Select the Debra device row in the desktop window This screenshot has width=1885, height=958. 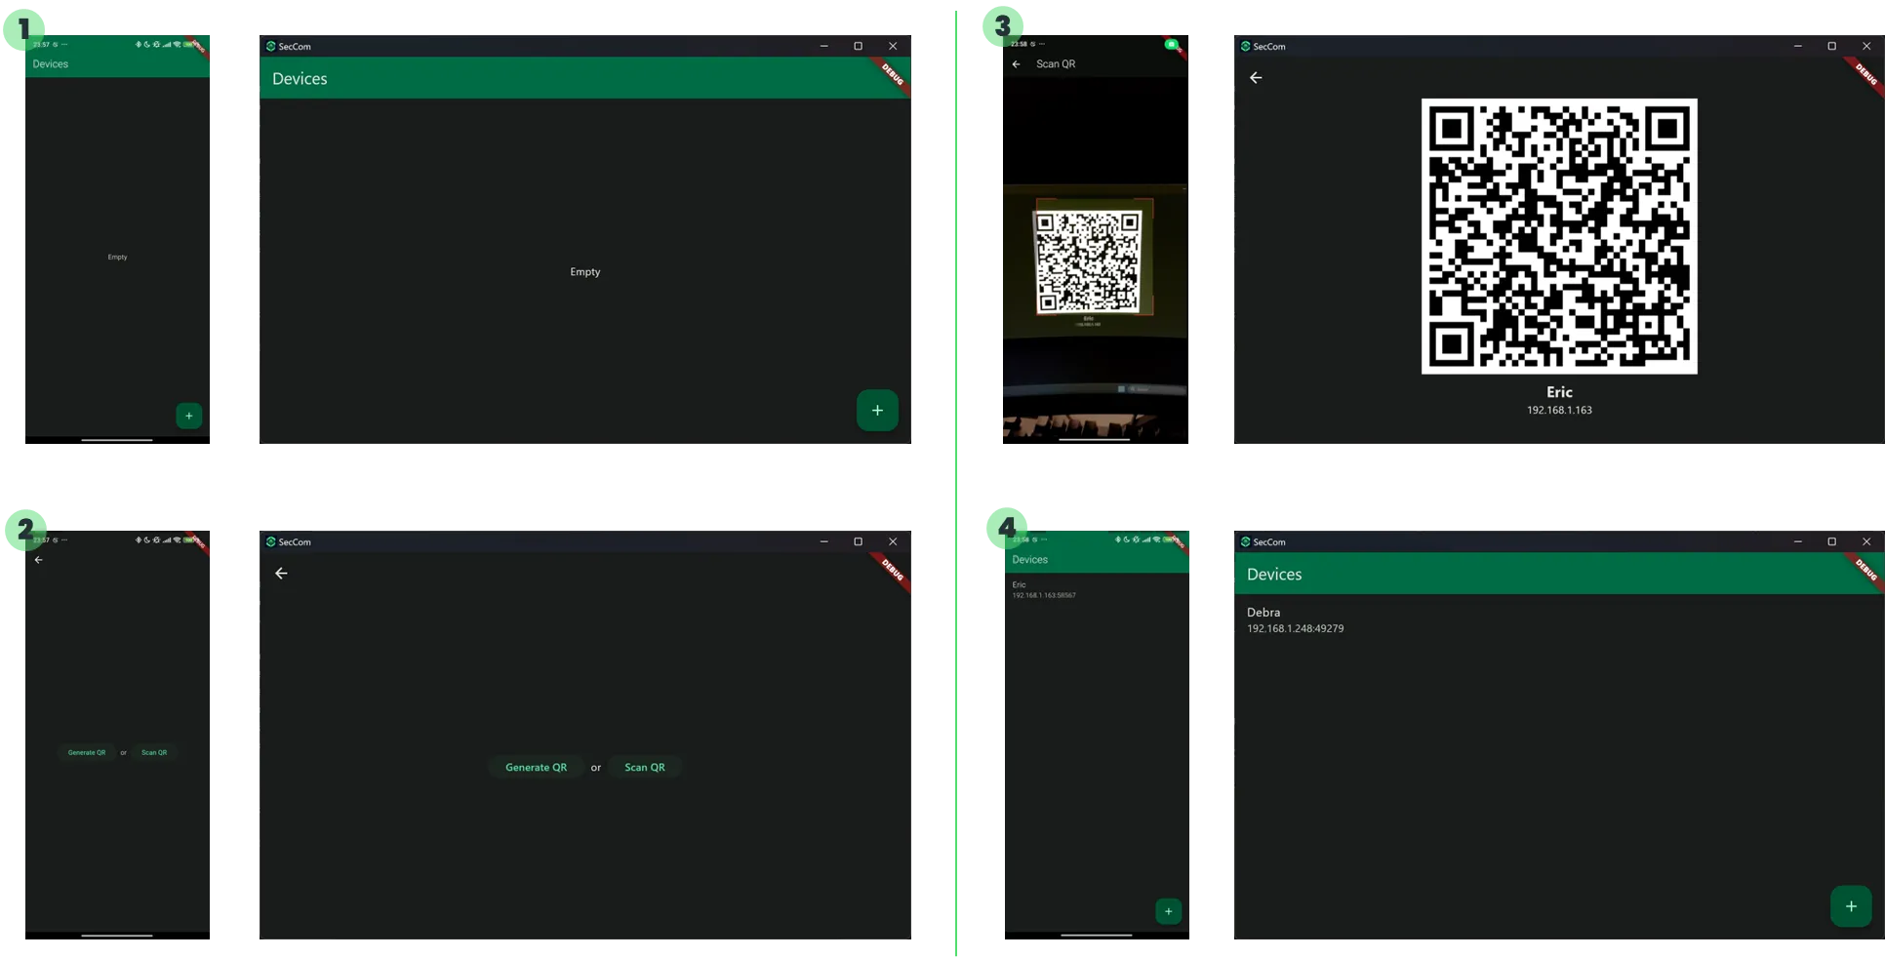click(x=1559, y=620)
